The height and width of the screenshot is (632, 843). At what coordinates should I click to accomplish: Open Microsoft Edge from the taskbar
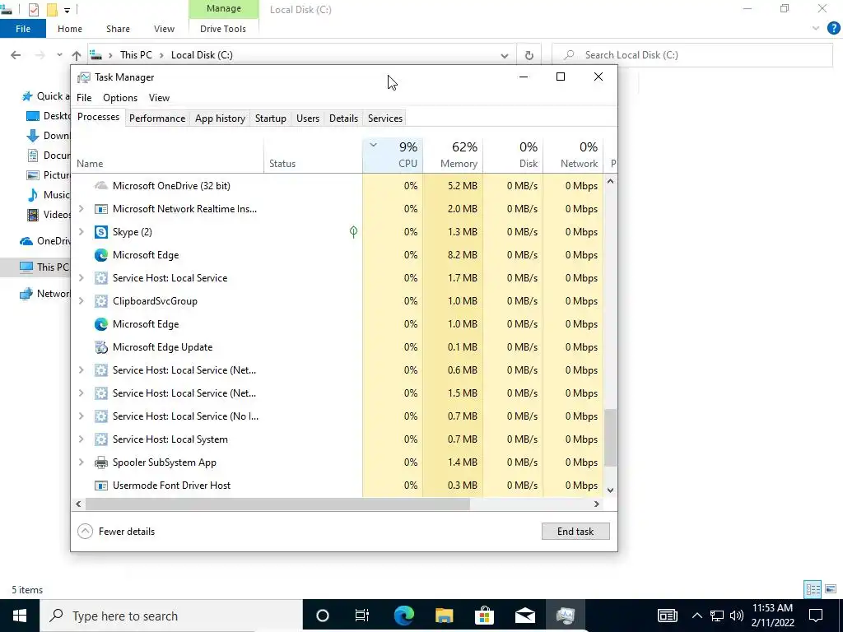pos(403,616)
